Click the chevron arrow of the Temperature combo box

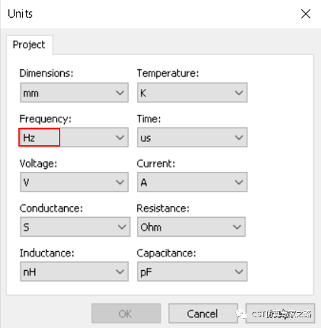[239, 93]
